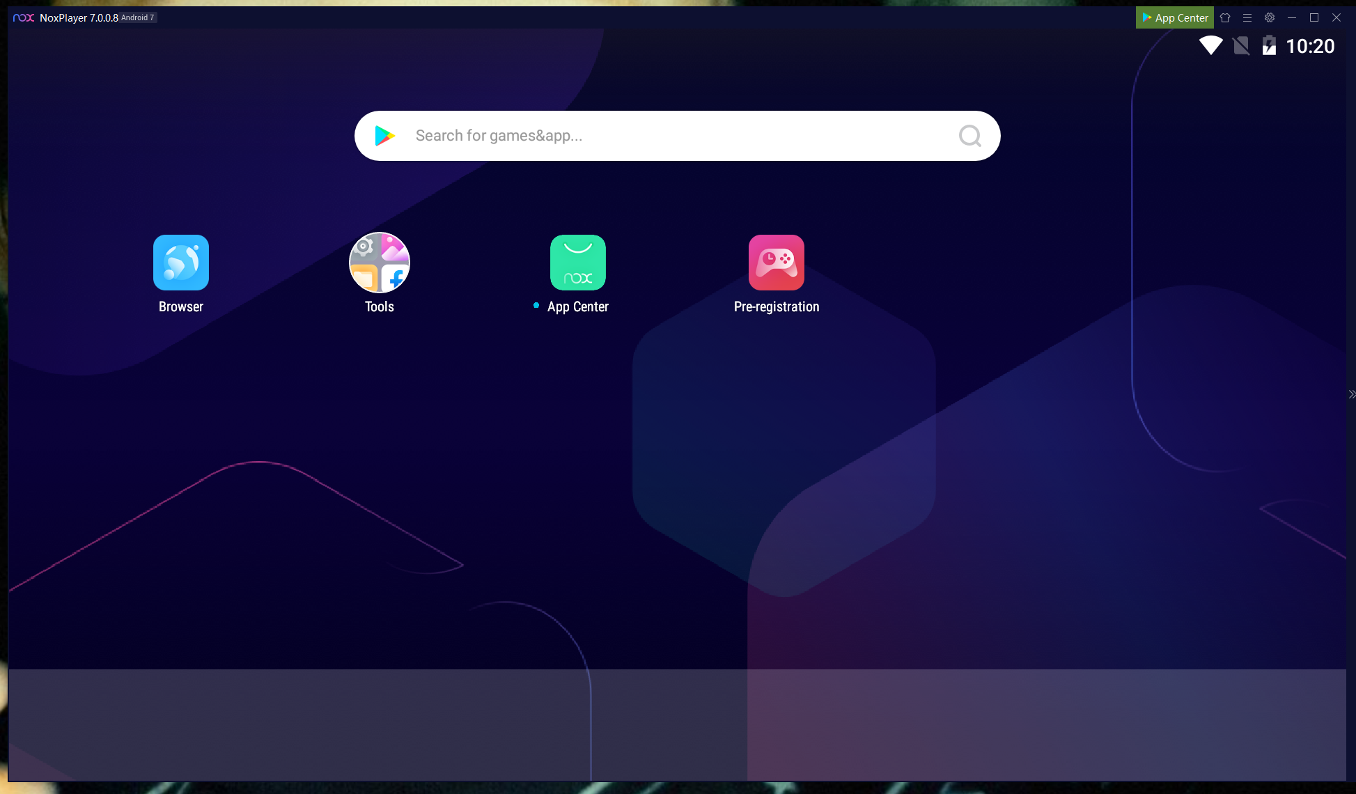
Task: Minimize the NoxPlayer window
Action: [x=1292, y=17]
